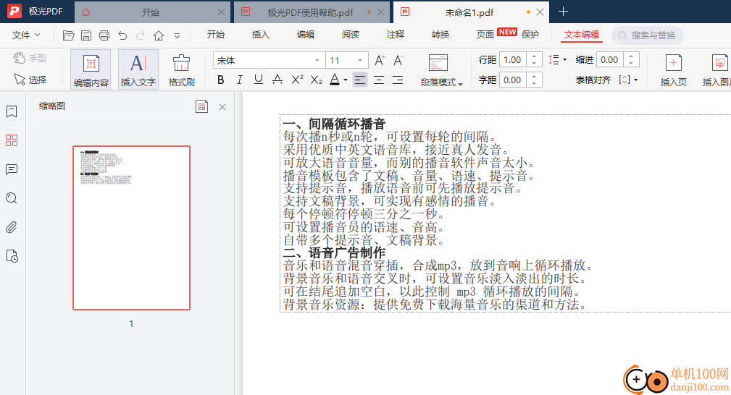Screen dimensions: 731x395
Task: Align text left
Action: point(360,80)
